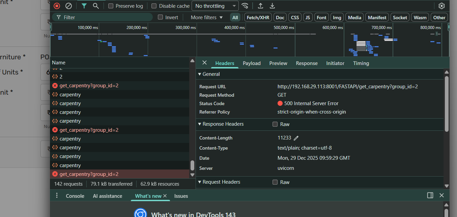Check the Invert filter checkbox
The image size is (457, 217).
(x=161, y=17)
